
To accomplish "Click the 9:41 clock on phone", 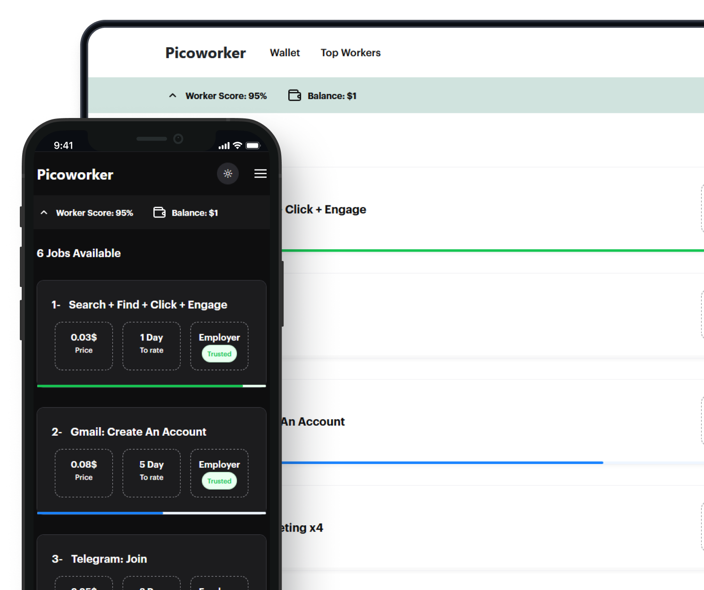I will [x=63, y=145].
